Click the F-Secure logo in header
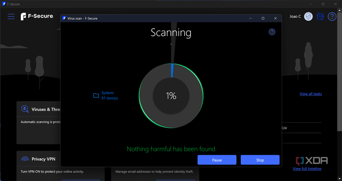Image resolution: width=342 pixels, height=181 pixels. tap(37, 16)
